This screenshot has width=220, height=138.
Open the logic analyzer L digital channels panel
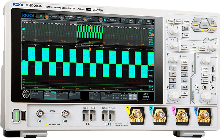coord(120,96)
